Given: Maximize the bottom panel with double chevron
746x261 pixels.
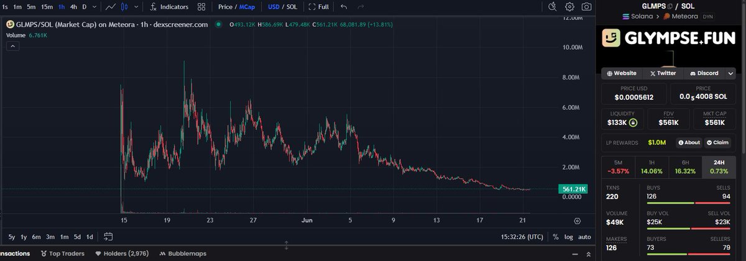Looking at the screenshot, I should tap(588, 254).
